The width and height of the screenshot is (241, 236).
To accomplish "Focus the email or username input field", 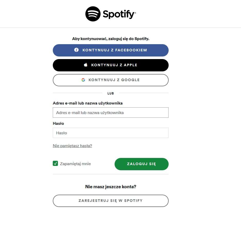I will (110, 112).
